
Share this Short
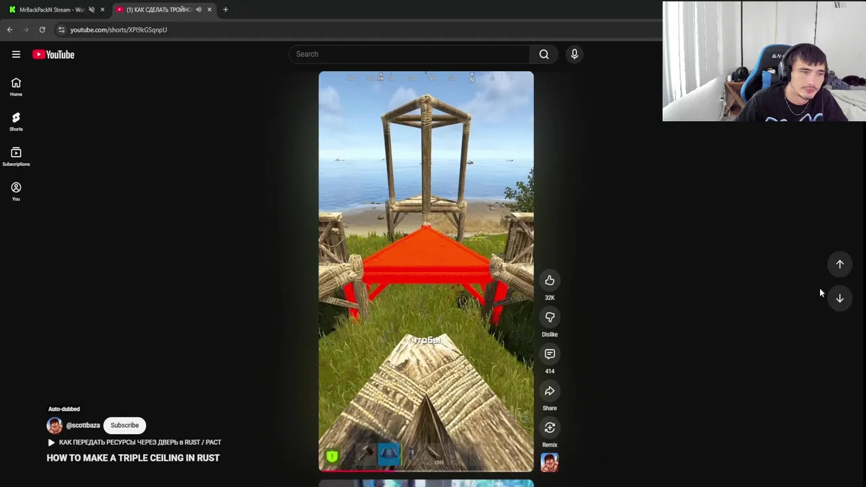coord(549,391)
